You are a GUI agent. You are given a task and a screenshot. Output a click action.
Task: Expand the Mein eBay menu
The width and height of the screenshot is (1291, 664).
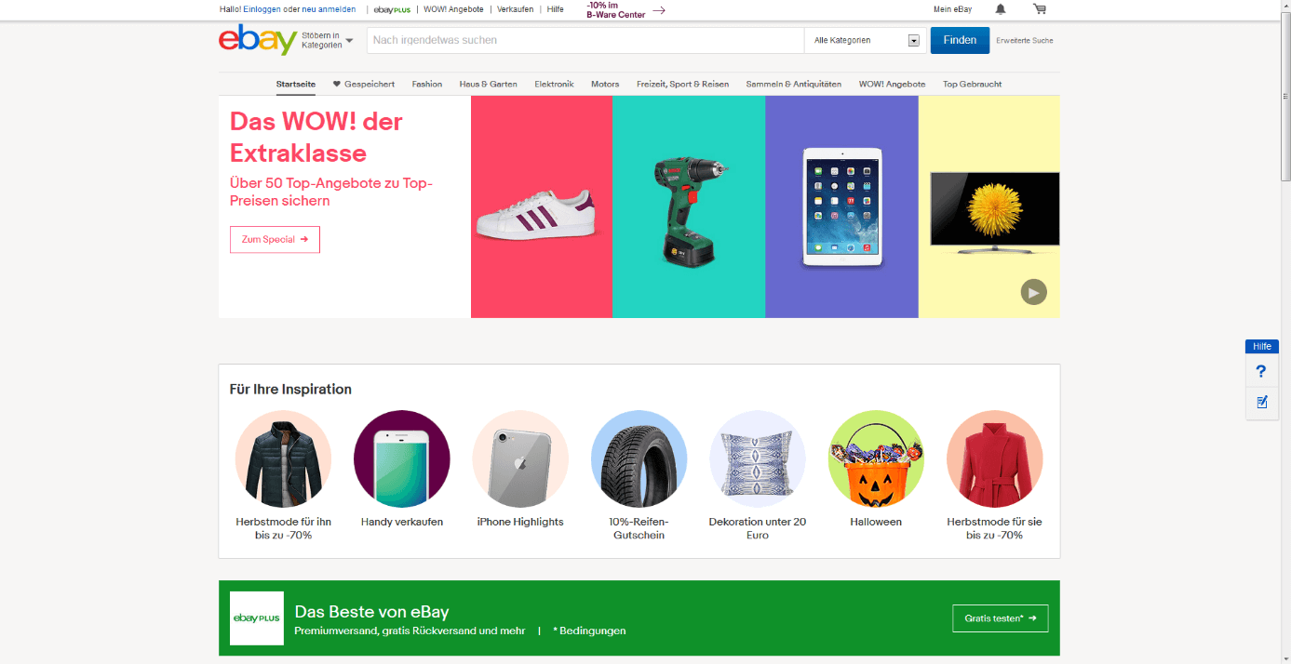(x=952, y=9)
